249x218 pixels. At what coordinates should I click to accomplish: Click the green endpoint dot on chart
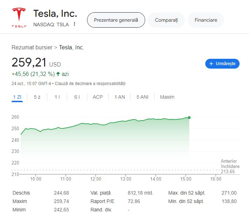189,118
